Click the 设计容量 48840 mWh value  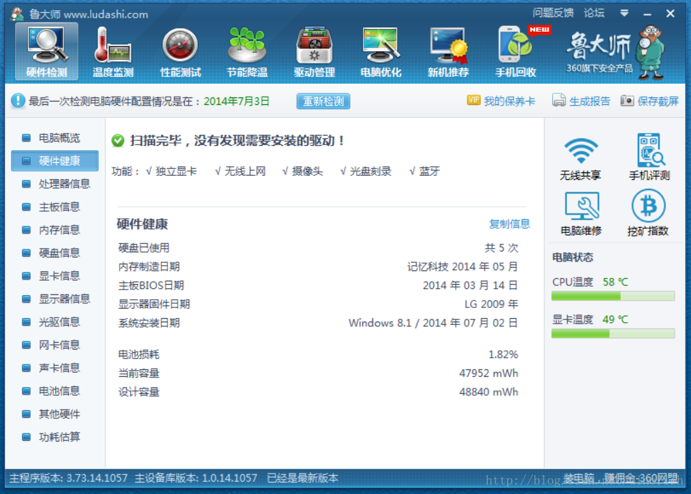[x=488, y=392]
